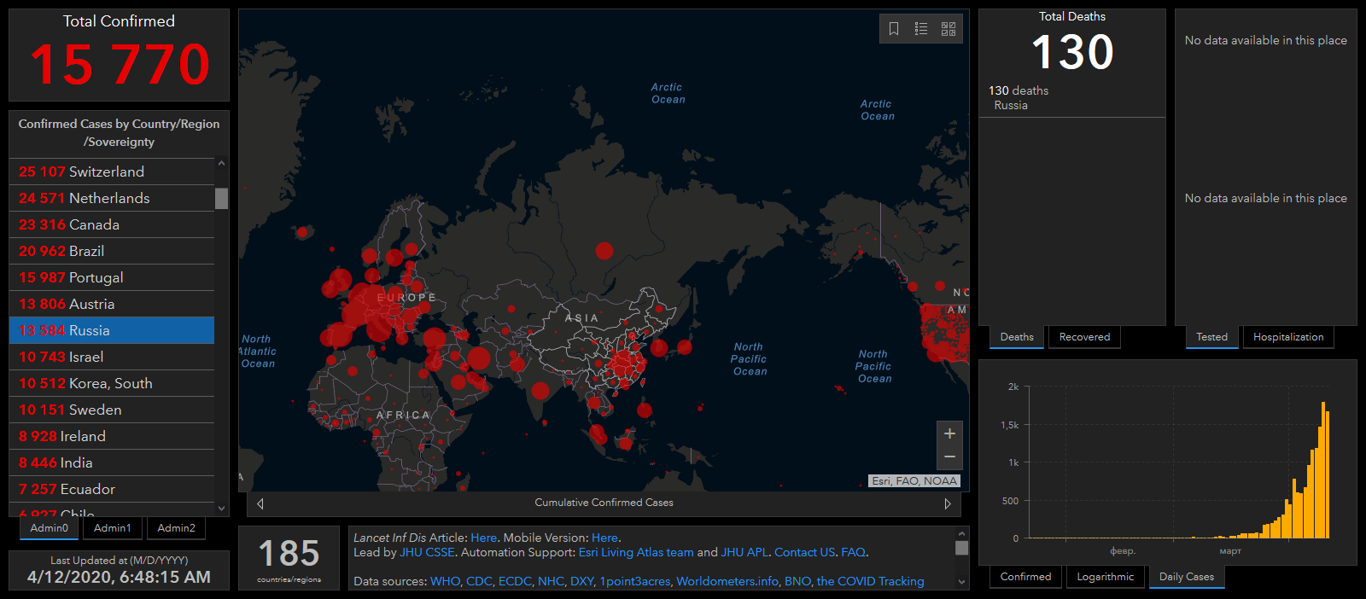1366x599 pixels.
Task: Select Israel in the country list
Action: (x=112, y=357)
